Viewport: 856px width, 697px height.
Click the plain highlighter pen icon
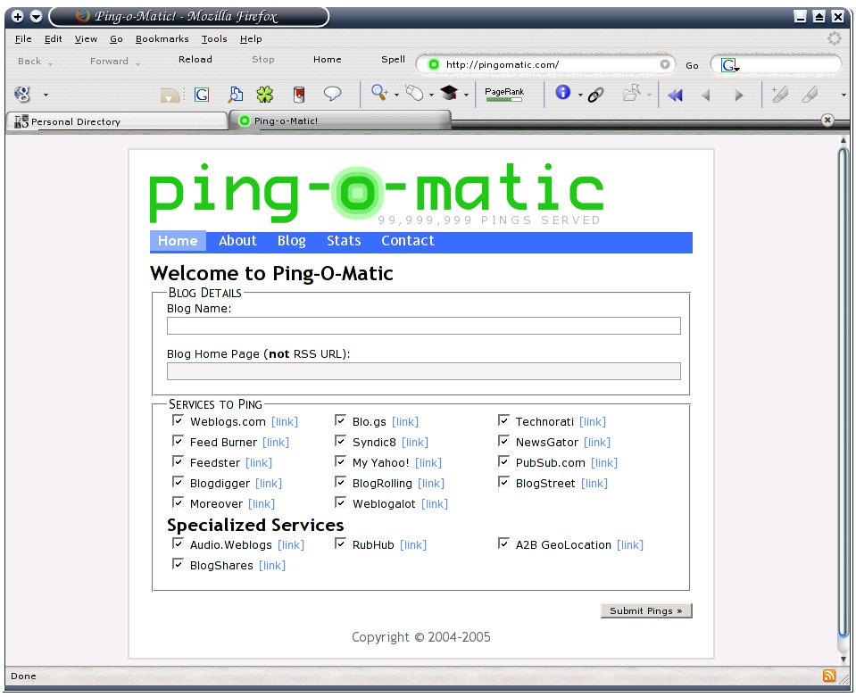tap(810, 95)
